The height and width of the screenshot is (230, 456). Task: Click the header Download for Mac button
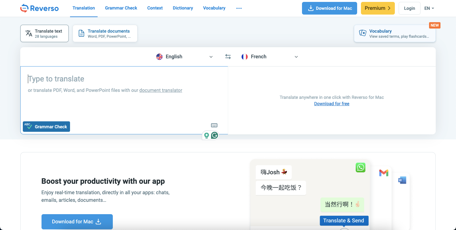click(330, 8)
